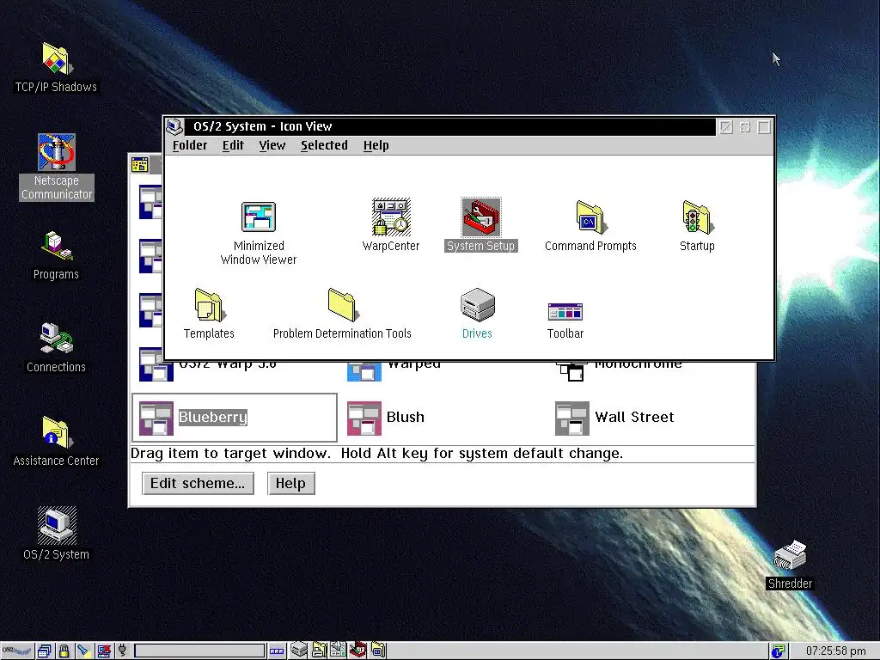Select the Blush color scheme
The height and width of the screenshot is (660, 880).
pos(385,418)
